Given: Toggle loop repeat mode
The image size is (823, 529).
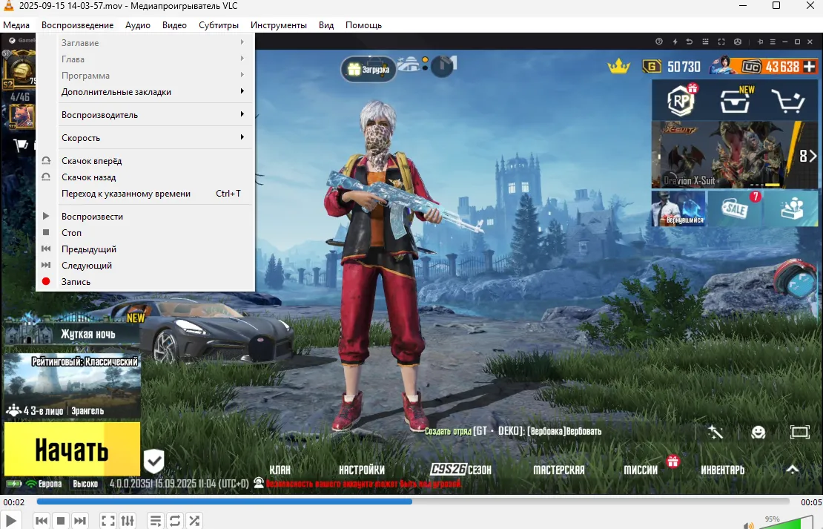Looking at the screenshot, I should (x=175, y=521).
